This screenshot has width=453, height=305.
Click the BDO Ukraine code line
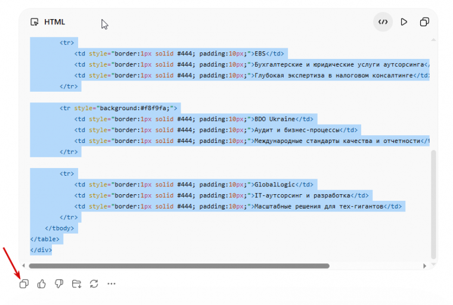[x=194, y=119]
